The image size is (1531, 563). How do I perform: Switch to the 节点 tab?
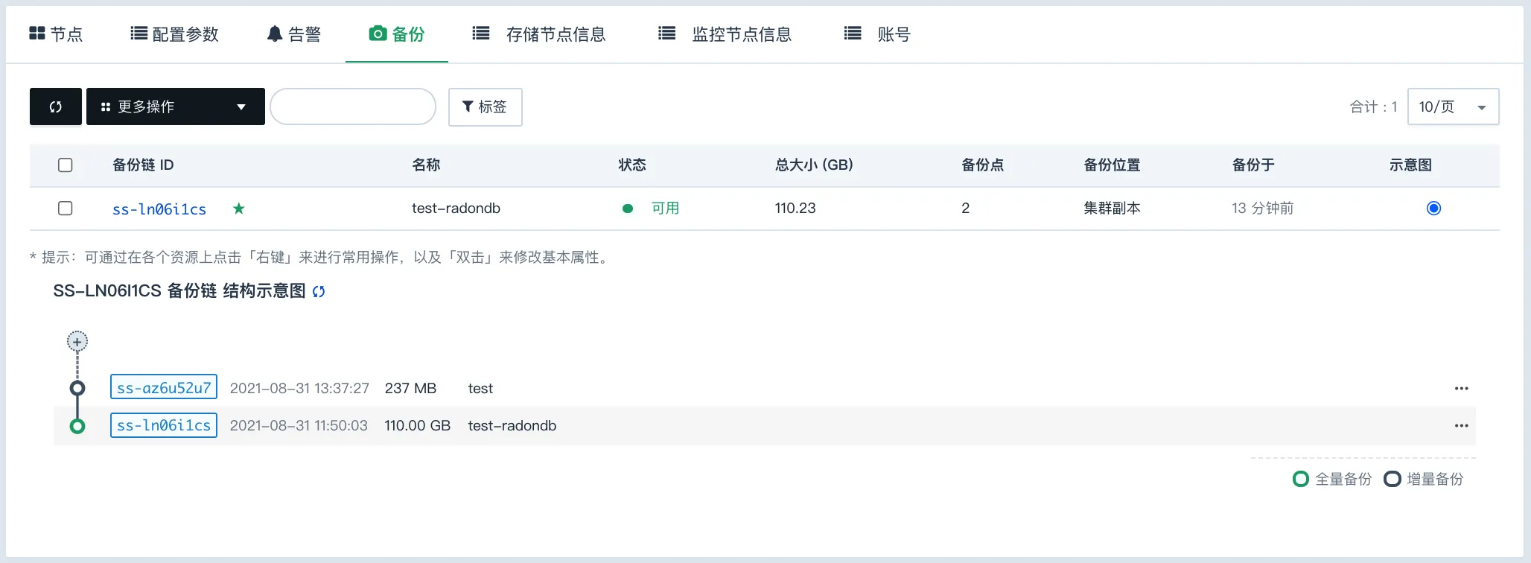[x=56, y=34]
